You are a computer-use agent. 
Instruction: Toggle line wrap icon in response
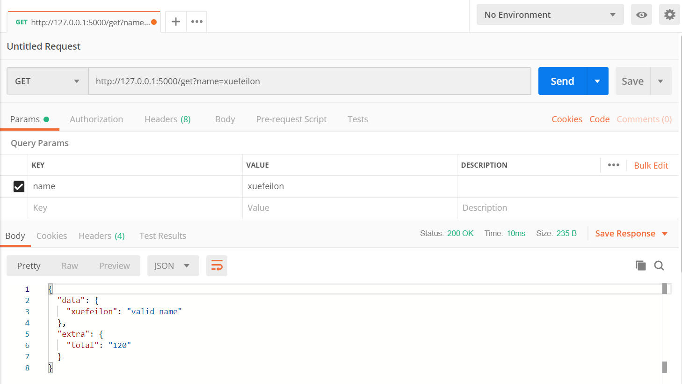coord(217,266)
